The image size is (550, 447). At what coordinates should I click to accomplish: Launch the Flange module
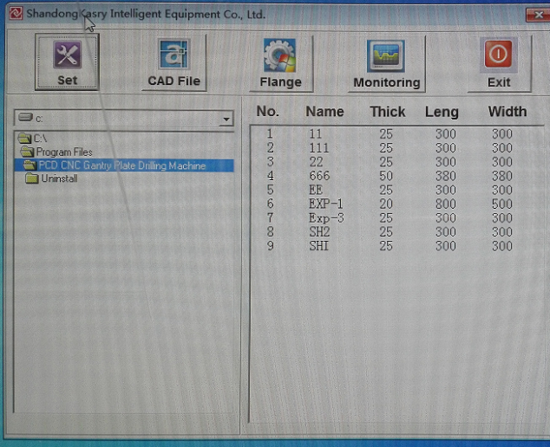click(x=280, y=64)
